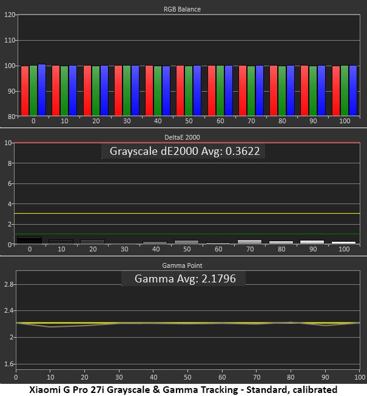Click the DeltaE 2000 bar at 50
The width and height of the screenshot is (367, 396).
[186, 242]
